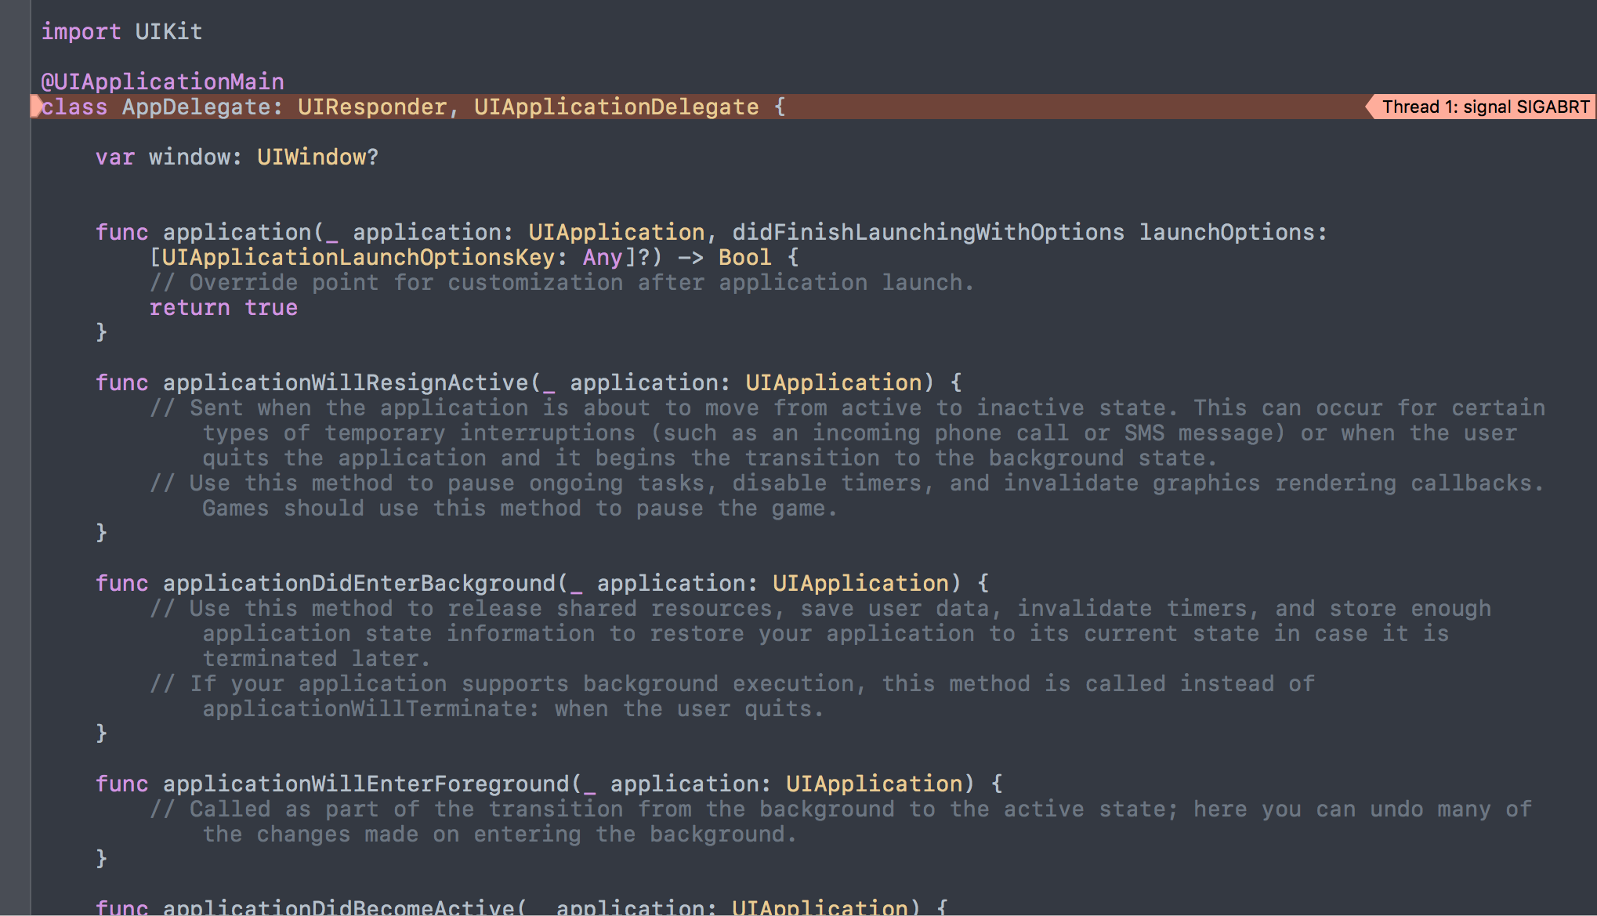
Task: Click the 'AppDelegate' class name
Action: (195, 107)
